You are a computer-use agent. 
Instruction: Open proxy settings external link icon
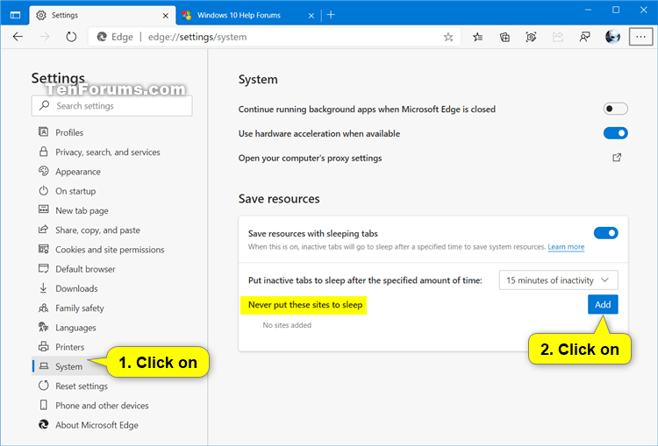[617, 158]
